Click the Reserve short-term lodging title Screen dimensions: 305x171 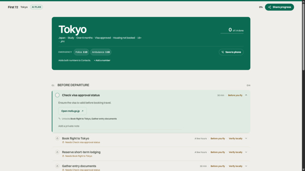click(x=81, y=152)
